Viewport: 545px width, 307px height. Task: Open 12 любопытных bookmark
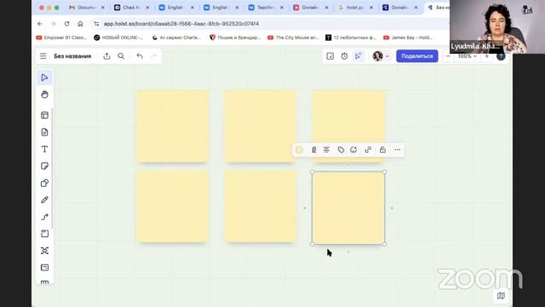click(351, 38)
